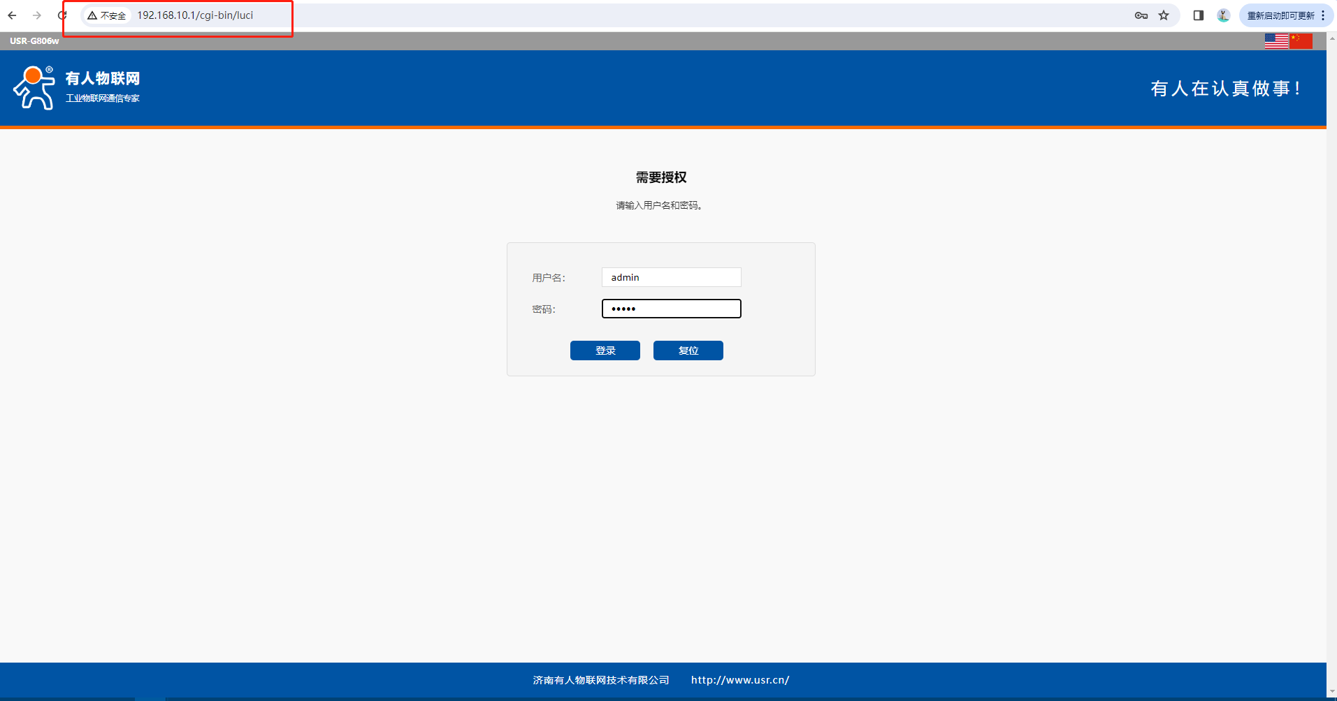Open the http://www.usr.cn/ footer link
This screenshot has height=701, width=1337.
pos(740,680)
